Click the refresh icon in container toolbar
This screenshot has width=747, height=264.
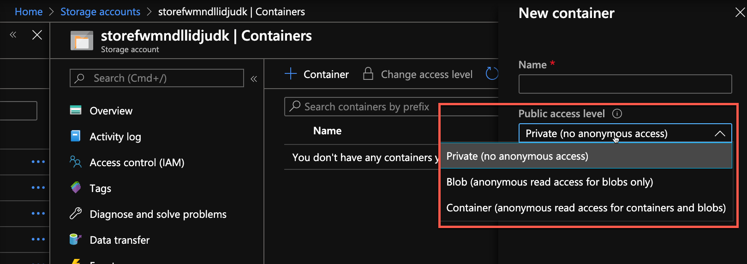point(492,74)
